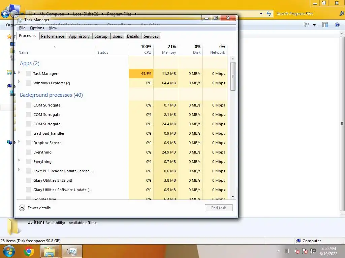Screen dimensions: 345x258
Task: Select the Processes tab
Action: [x=28, y=36]
